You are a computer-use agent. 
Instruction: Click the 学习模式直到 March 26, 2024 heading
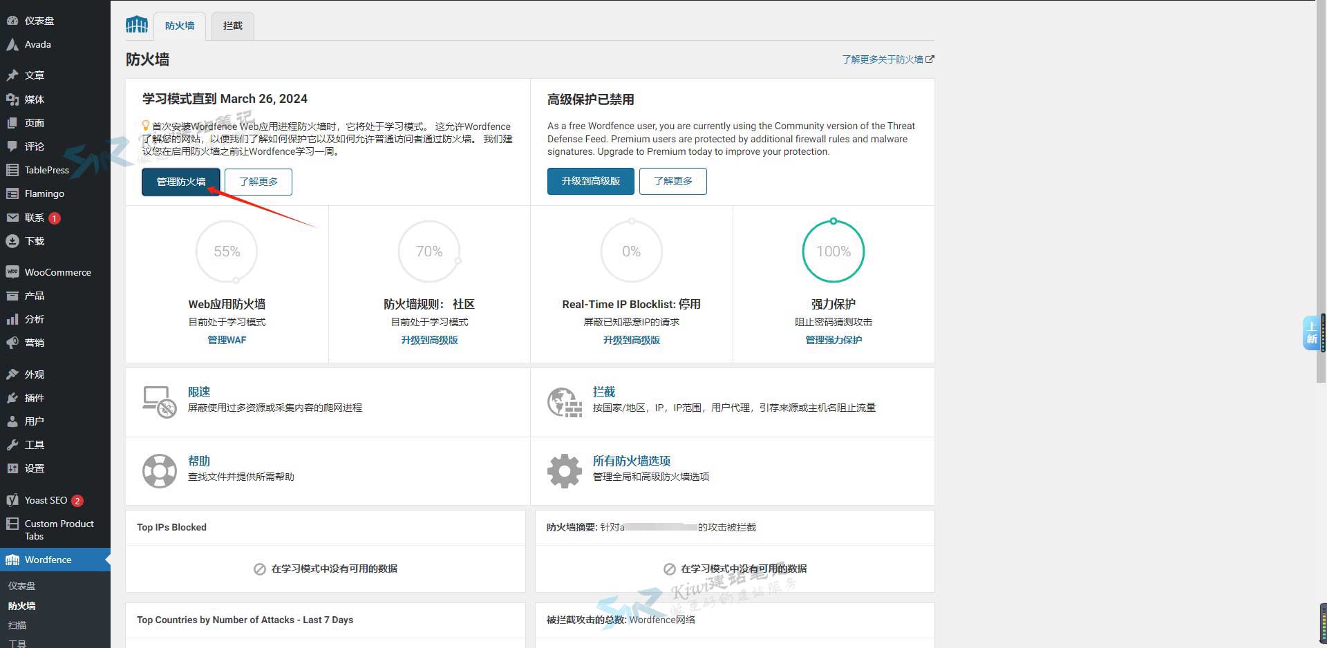coord(225,99)
